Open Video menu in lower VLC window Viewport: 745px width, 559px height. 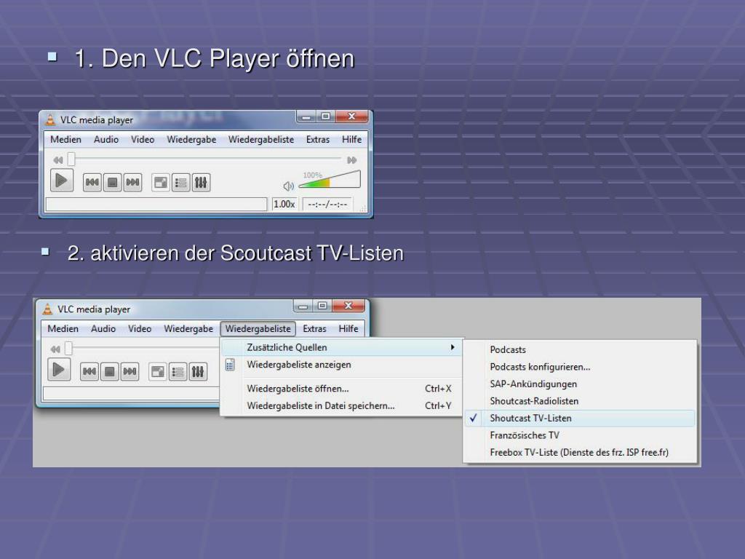pyautogui.click(x=140, y=328)
